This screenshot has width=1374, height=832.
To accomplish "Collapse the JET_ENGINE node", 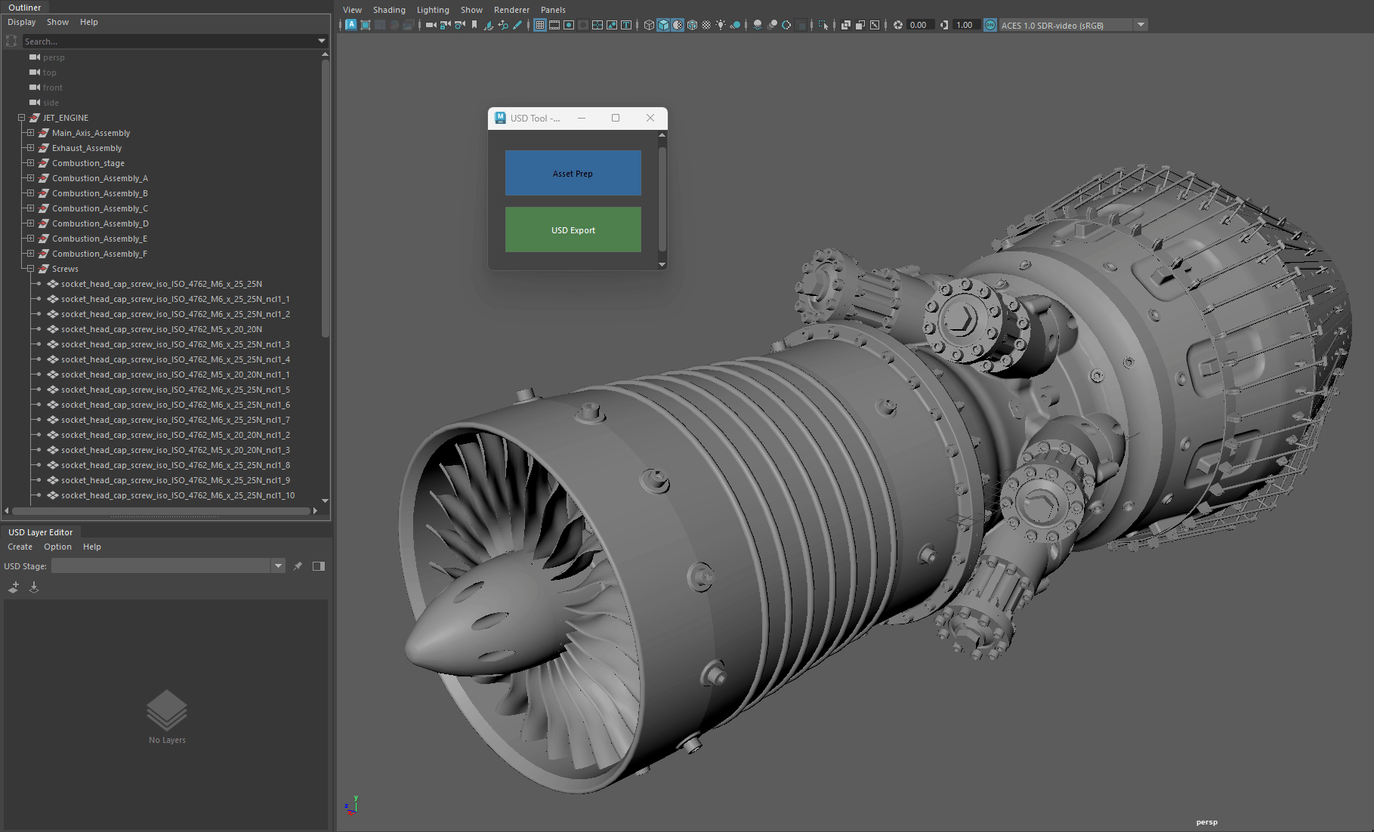I will [21, 118].
